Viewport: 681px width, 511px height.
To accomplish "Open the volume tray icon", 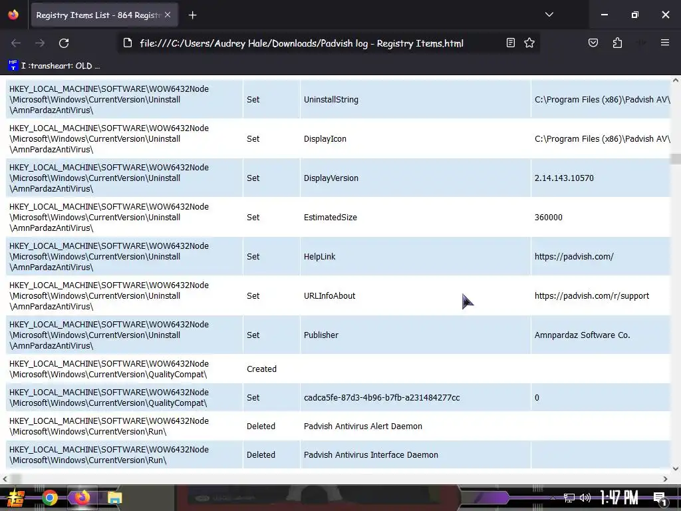I will pyautogui.click(x=585, y=498).
